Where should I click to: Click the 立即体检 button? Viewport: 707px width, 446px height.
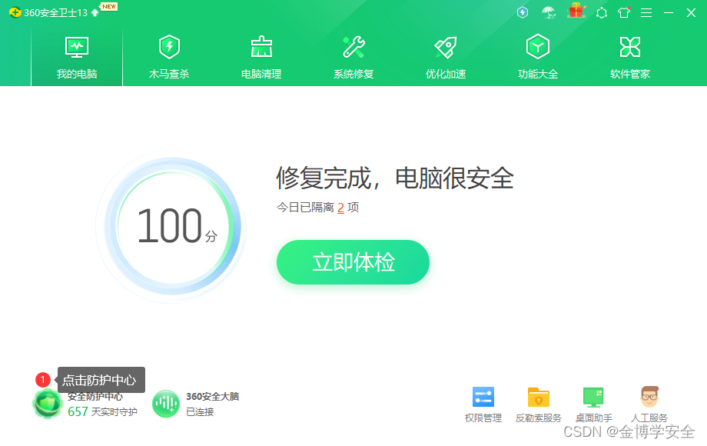353,262
